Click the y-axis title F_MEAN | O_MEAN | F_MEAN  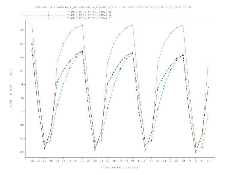coord(11,90)
